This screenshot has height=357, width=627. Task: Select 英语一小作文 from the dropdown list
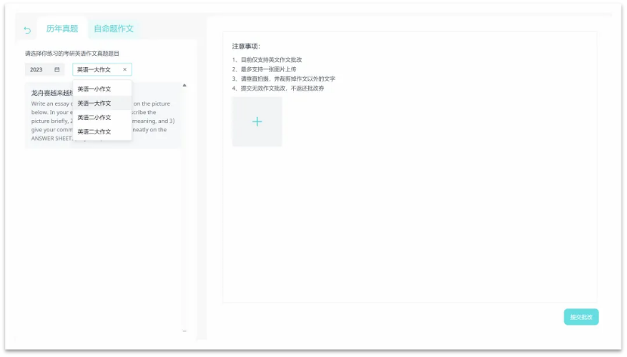(x=94, y=89)
